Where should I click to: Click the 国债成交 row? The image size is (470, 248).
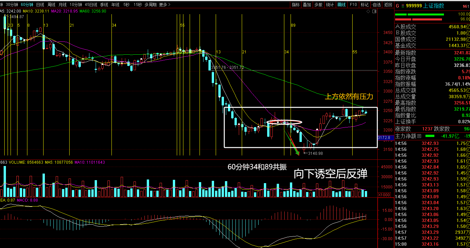coord(432,40)
